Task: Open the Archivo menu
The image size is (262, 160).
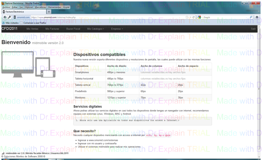Action: [6, 7]
